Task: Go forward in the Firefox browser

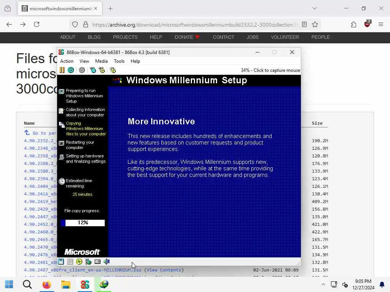Action: point(23,24)
